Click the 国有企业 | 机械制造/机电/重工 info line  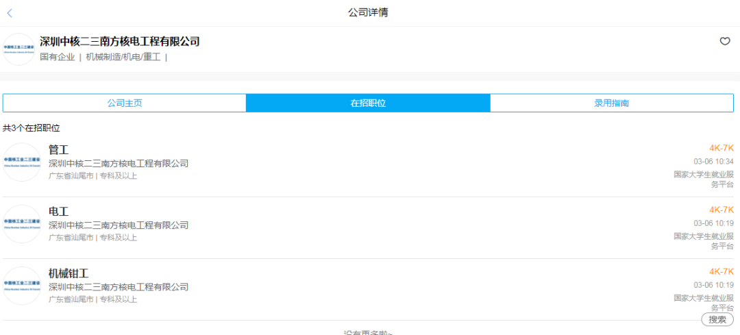(104, 58)
